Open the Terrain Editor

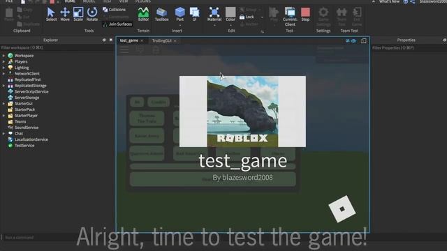(143, 14)
